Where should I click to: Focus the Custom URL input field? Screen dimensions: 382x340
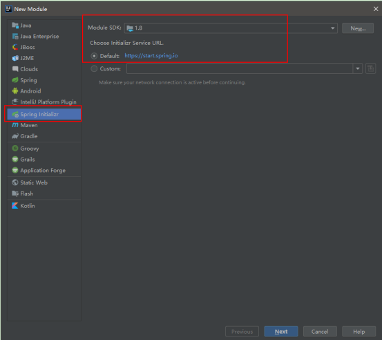(x=240, y=68)
